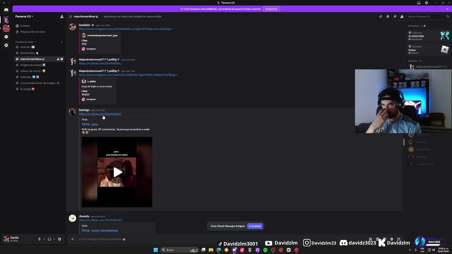Open Davidz user panel avatar
The height and width of the screenshot is (254, 452).
(x=6, y=239)
